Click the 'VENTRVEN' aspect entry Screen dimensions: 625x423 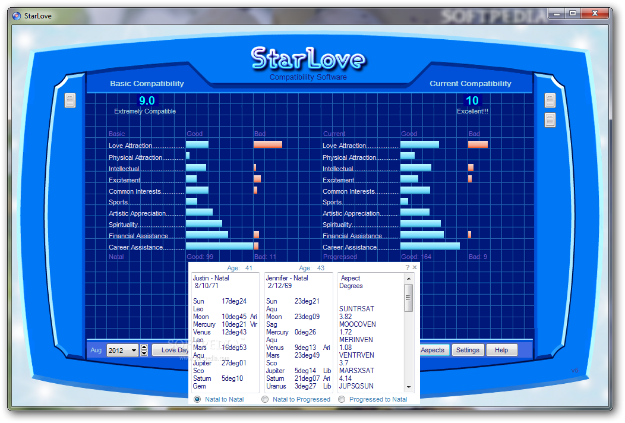pos(356,355)
